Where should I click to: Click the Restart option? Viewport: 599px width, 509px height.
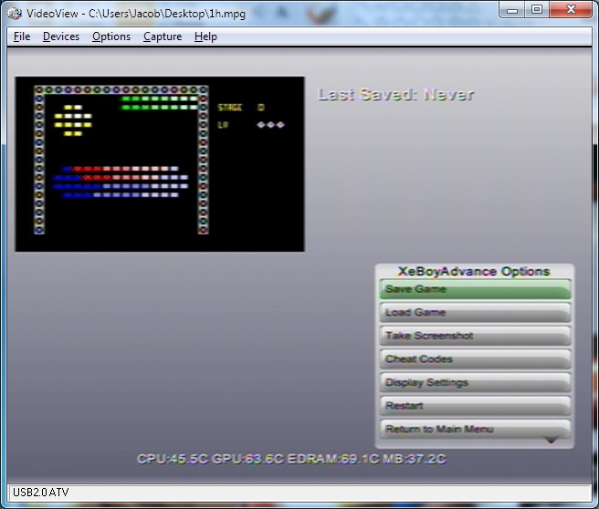[x=475, y=406]
